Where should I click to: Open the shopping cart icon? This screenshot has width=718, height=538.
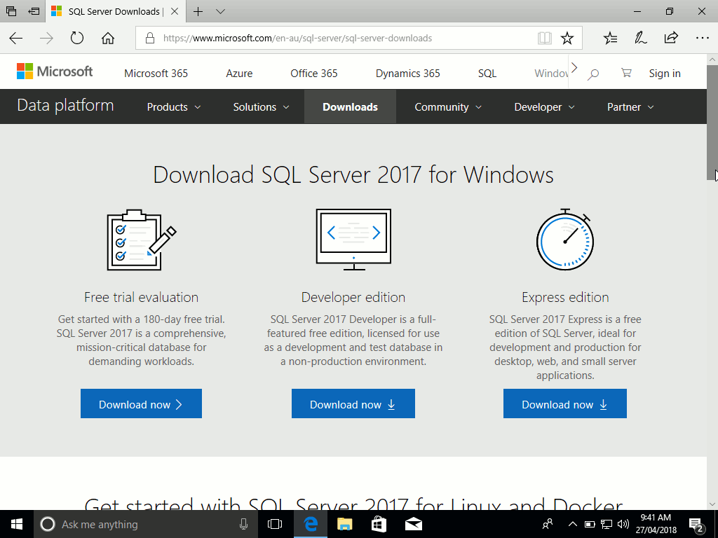(x=626, y=73)
